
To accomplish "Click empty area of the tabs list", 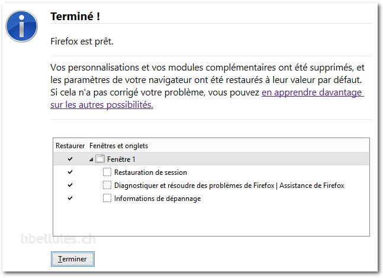I will (x=211, y=220).
